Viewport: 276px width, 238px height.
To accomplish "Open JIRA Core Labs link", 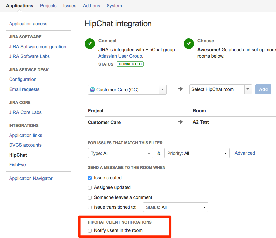I will click(x=25, y=112).
